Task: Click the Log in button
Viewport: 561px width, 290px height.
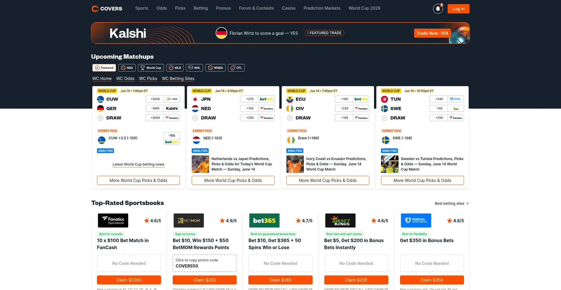Action: pyautogui.click(x=458, y=9)
